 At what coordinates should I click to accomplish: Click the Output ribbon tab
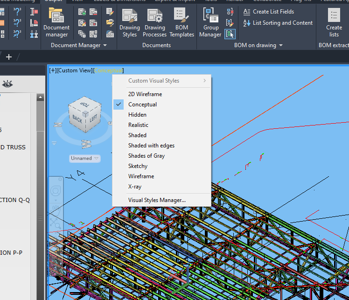53,1
